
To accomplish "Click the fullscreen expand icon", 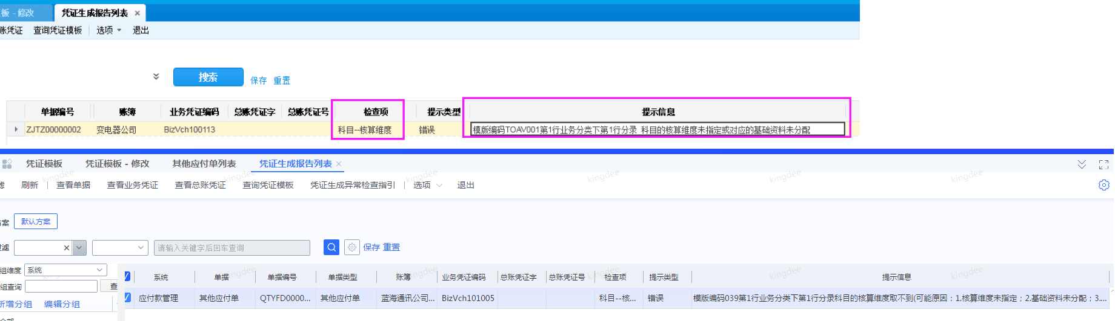I will tap(1103, 164).
